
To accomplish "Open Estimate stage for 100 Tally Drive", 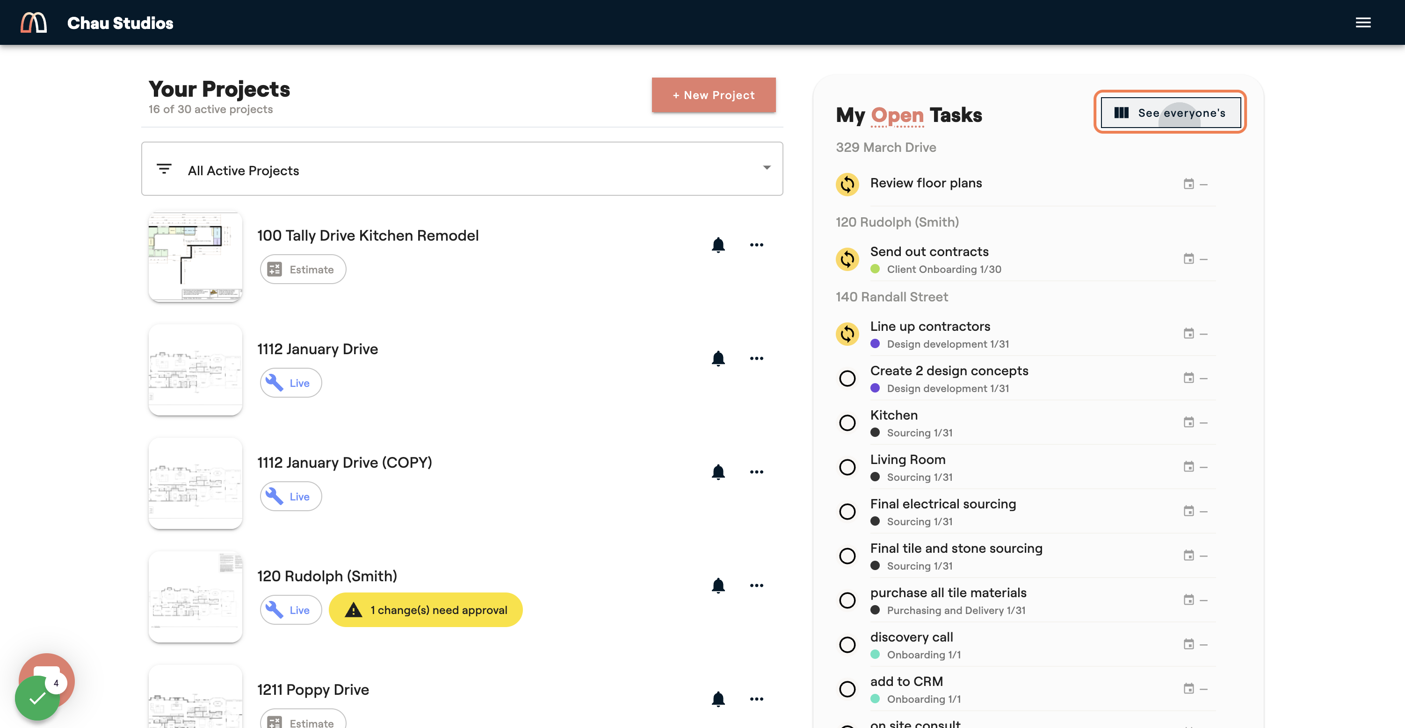I will tap(303, 269).
